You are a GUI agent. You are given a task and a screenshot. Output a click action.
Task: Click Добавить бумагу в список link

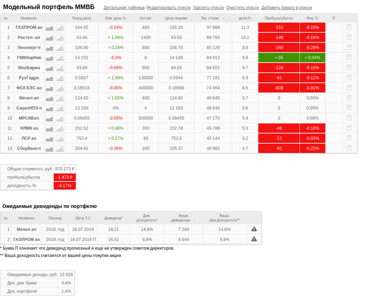click(x=286, y=8)
